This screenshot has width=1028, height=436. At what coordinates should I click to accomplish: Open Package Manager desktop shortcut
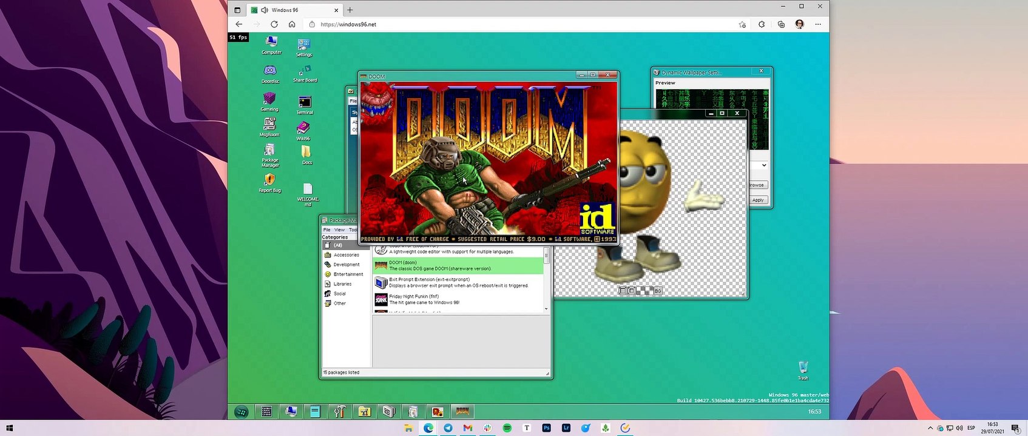(270, 156)
